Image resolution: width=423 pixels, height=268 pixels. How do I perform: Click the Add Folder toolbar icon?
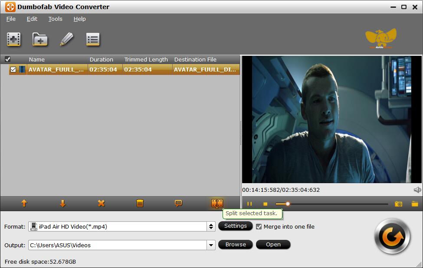pyautogui.click(x=40, y=39)
